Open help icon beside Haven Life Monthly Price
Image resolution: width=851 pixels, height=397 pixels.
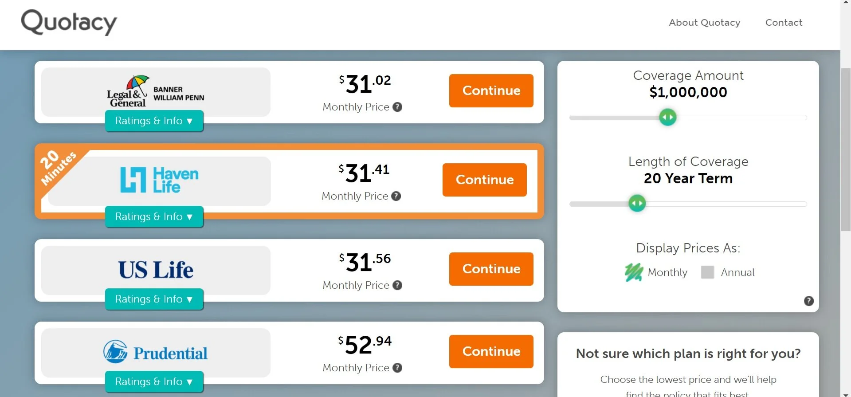(396, 196)
